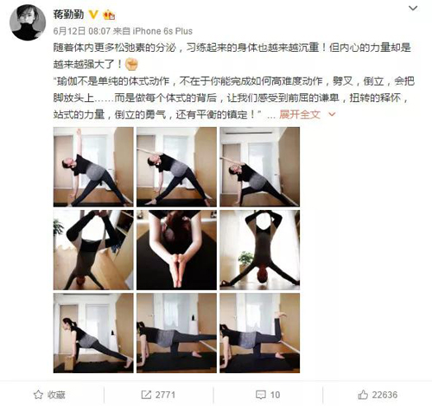Screen dimensions: 432x406
Task: Click the membership crown badge icon
Action: click(109, 15)
